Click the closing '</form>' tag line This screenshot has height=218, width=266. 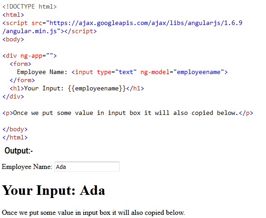(x=22, y=80)
